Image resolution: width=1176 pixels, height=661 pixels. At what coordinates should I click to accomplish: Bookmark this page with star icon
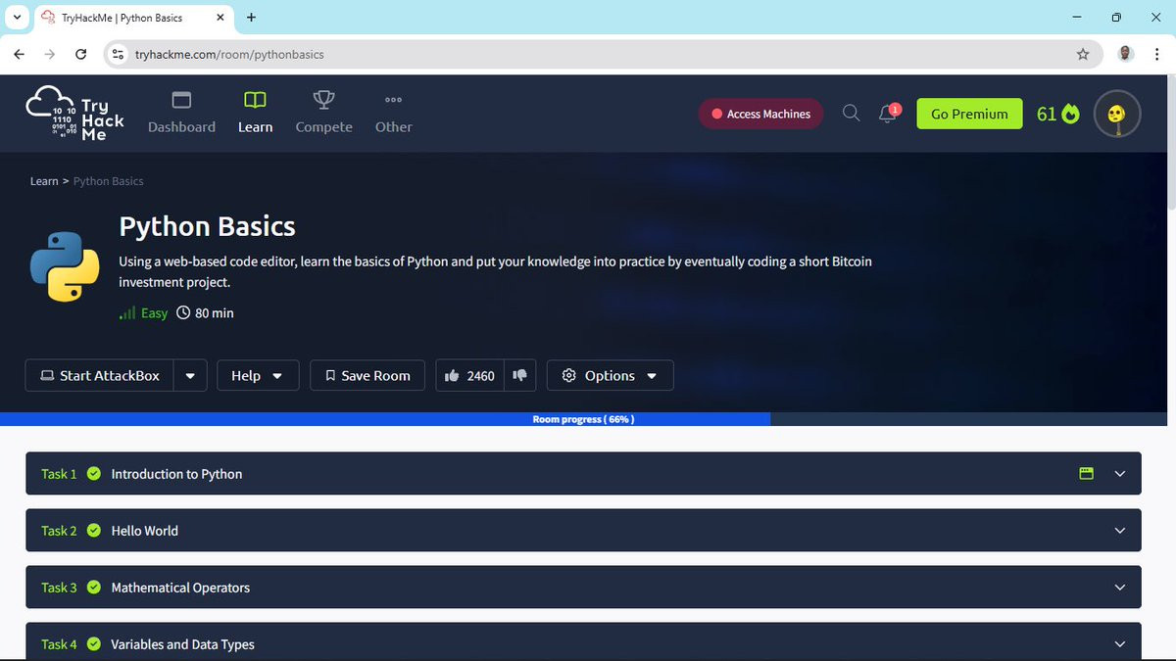1083,55
